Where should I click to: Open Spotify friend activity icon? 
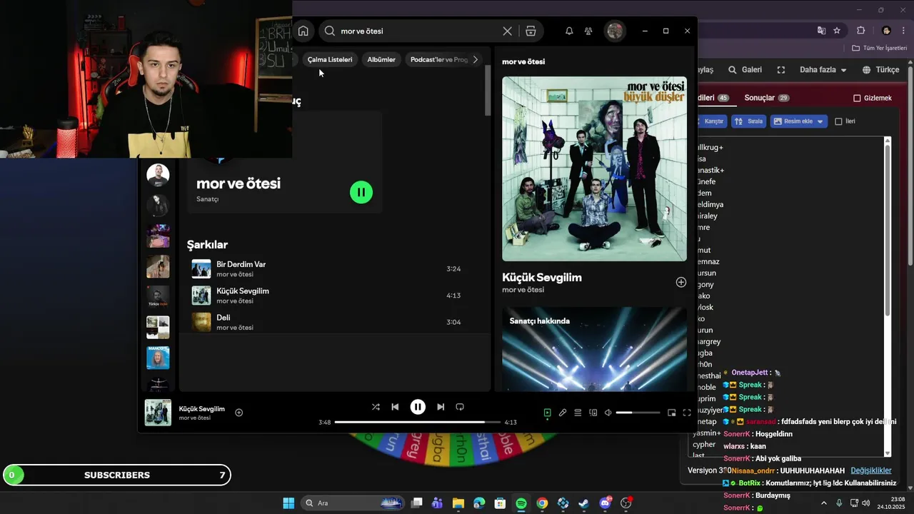point(588,31)
